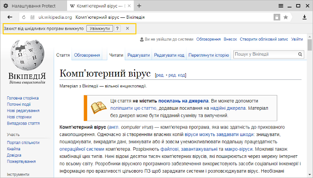Follow надійні джерела link
Screen dimensions: 313x178
(228, 108)
